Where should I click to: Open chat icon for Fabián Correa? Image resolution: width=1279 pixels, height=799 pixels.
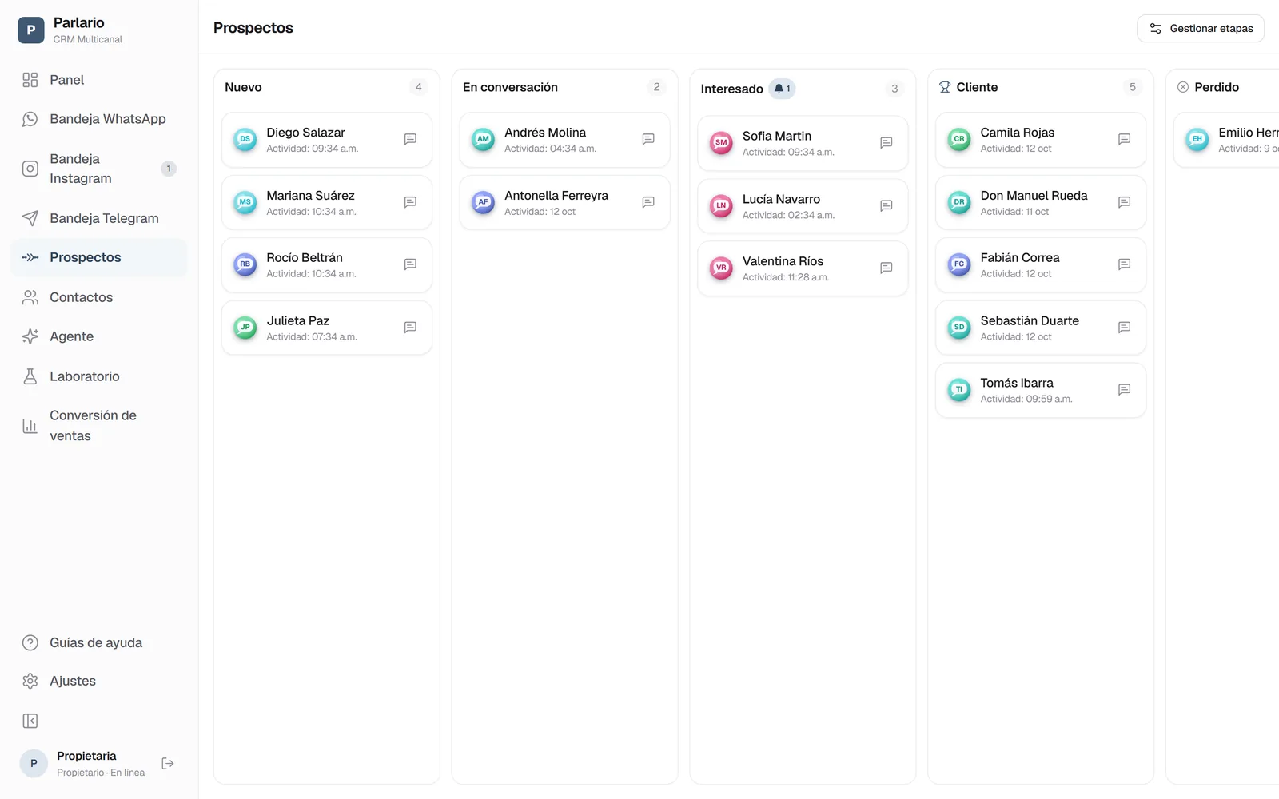pos(1124,264)
